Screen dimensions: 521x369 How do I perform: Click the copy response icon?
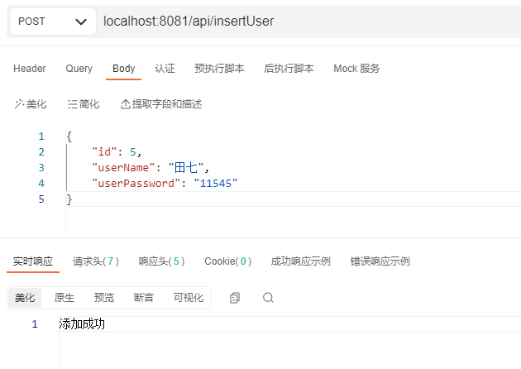coord(235,298)
